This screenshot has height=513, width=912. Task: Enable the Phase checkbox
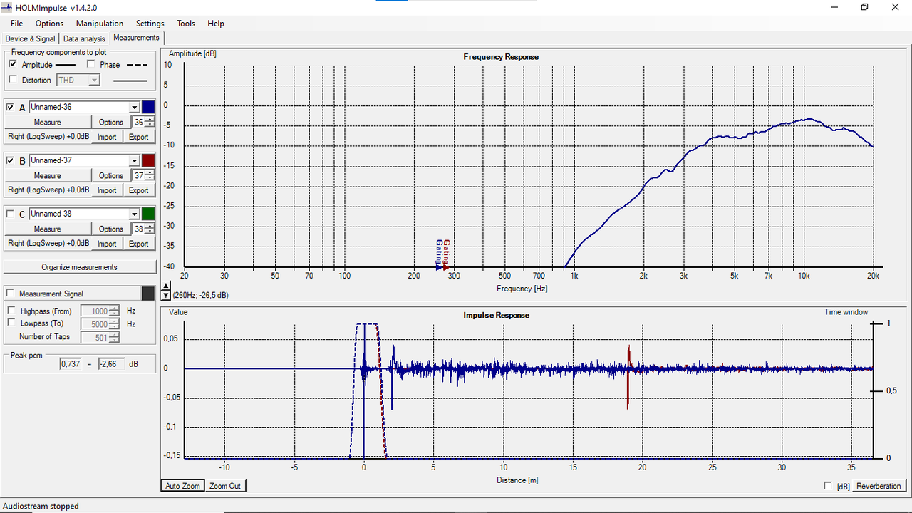pos(90,64)
